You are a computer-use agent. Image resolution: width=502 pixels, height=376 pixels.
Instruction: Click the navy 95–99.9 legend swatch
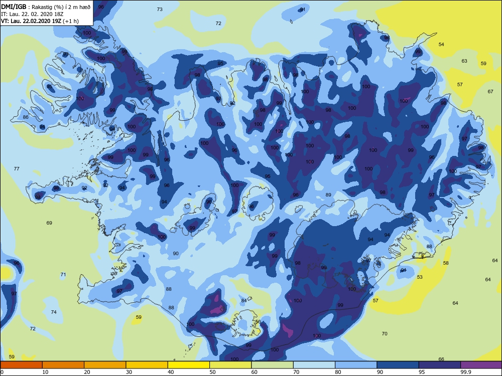pos(440,365)
